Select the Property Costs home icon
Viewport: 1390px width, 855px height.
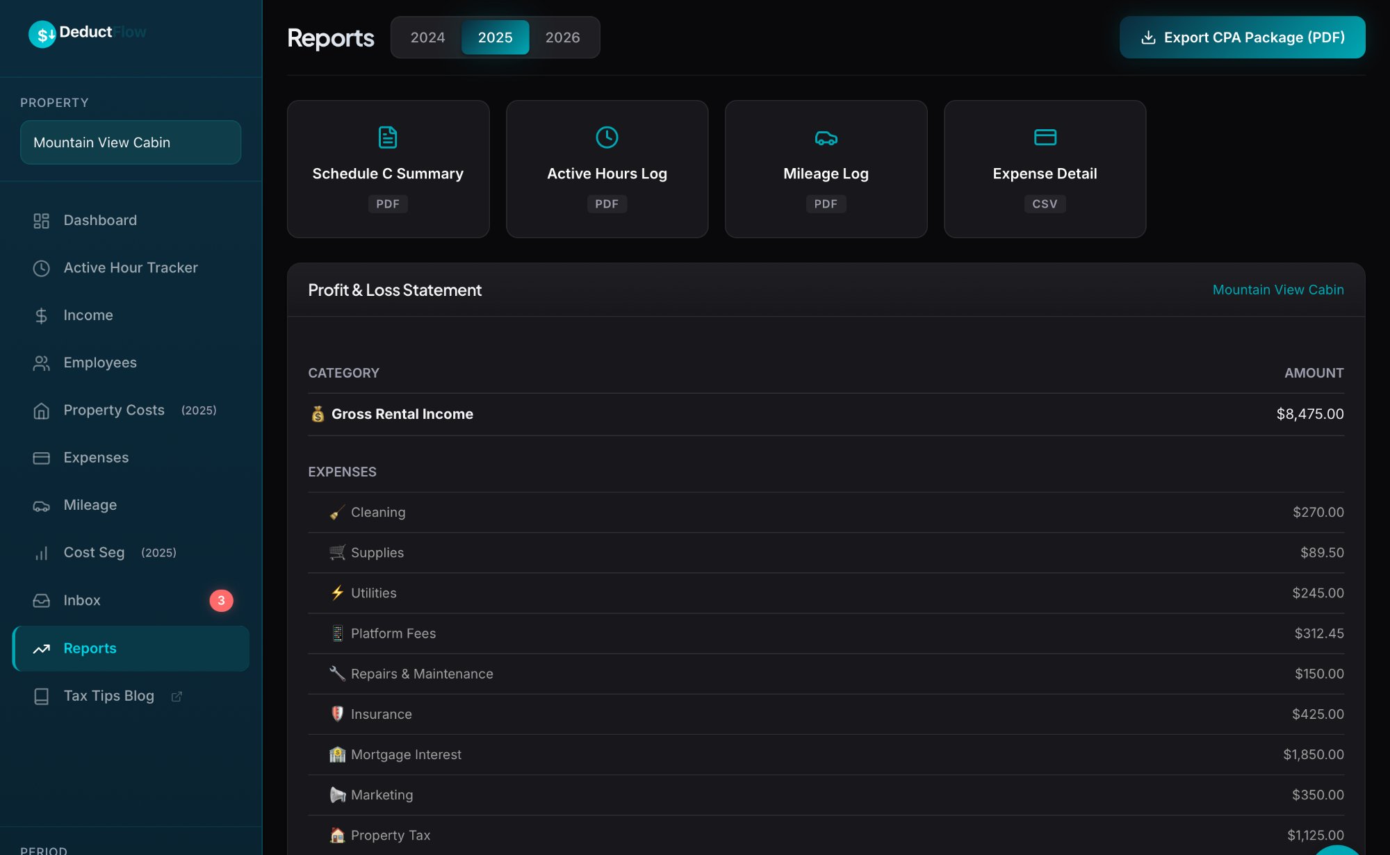[41, 410]
